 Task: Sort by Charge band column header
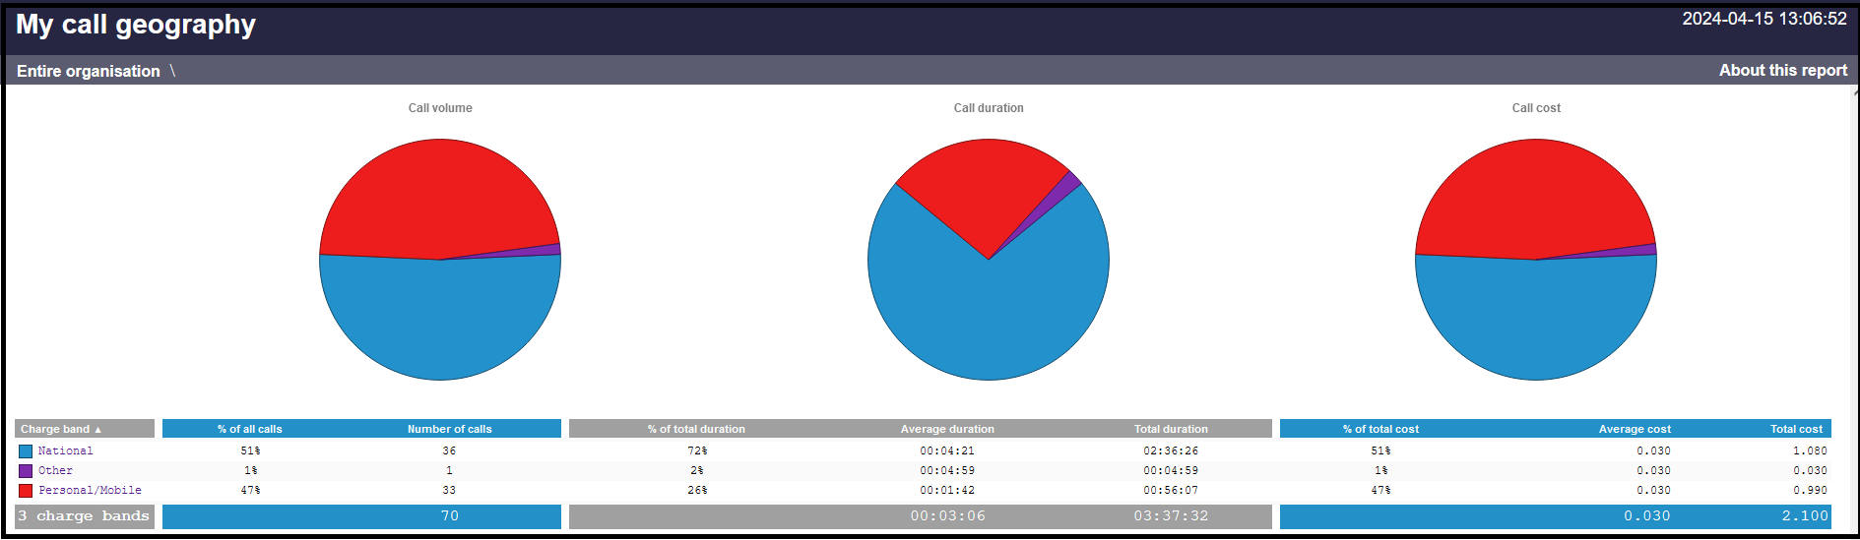tap(61, 429)
